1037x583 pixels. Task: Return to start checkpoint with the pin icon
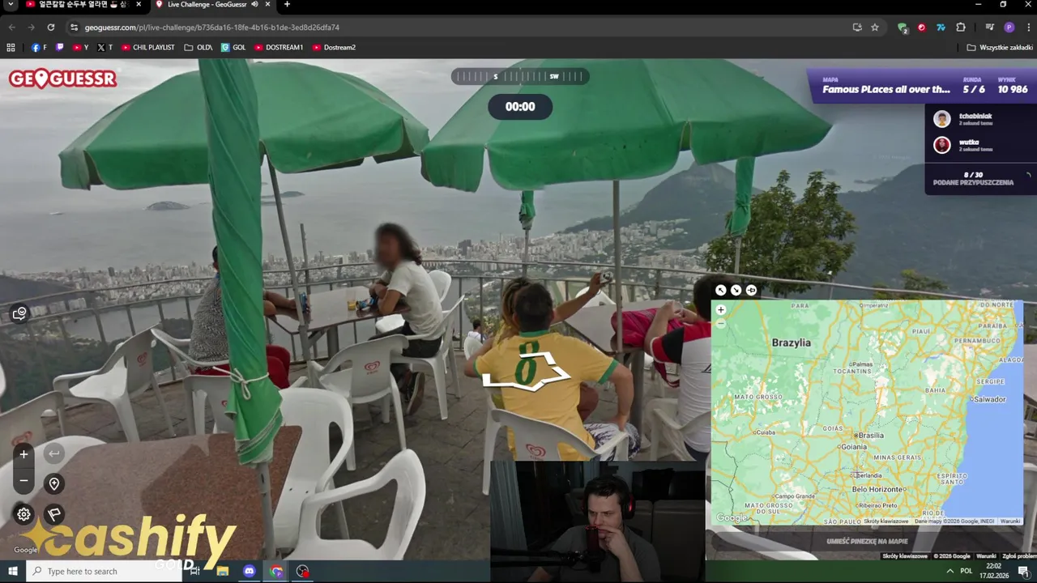(x=54, y=483)
